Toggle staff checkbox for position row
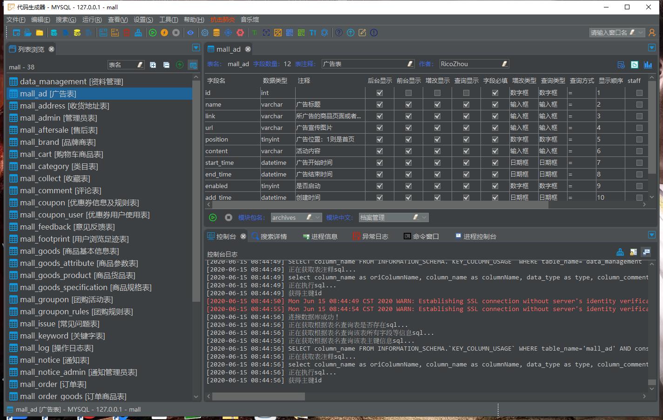Viewport: 663px width, 420px height. [639, 139]
